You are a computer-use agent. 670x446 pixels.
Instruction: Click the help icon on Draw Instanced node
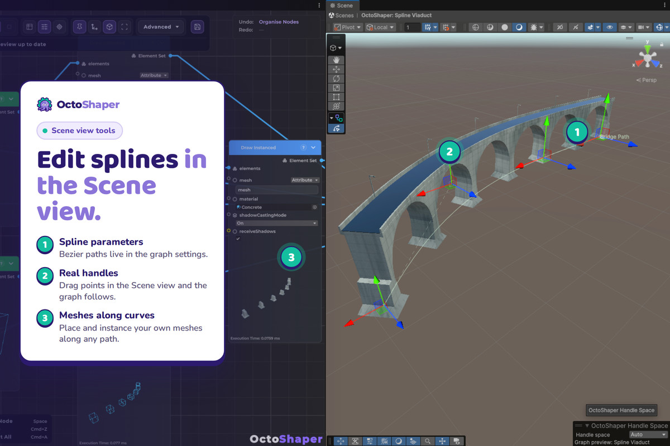(x=303, y=148)
